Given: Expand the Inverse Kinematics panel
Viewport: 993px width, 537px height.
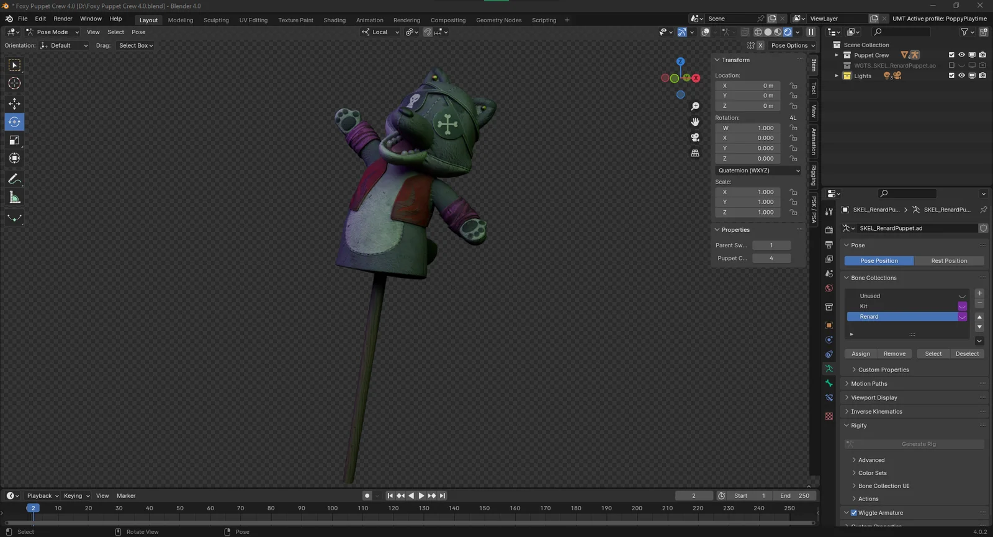Looking at the screenshot, I should 876,412.
